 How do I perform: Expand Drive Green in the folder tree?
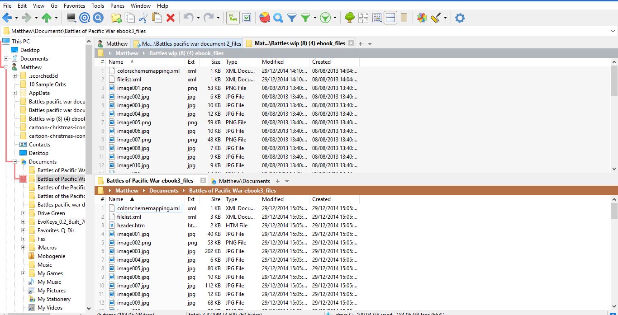click(23, 213)
